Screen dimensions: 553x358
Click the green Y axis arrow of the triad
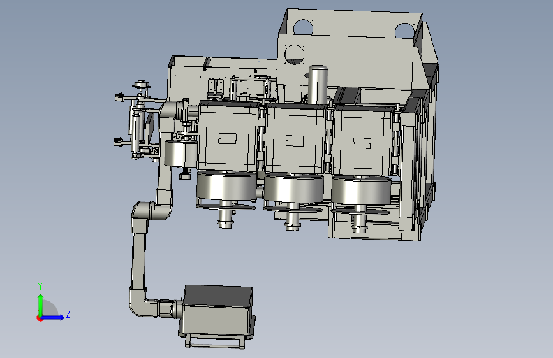(x=41, y=304)
